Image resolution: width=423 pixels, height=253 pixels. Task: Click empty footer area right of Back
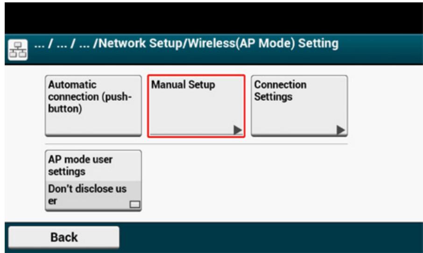click(x=271, y=237)
